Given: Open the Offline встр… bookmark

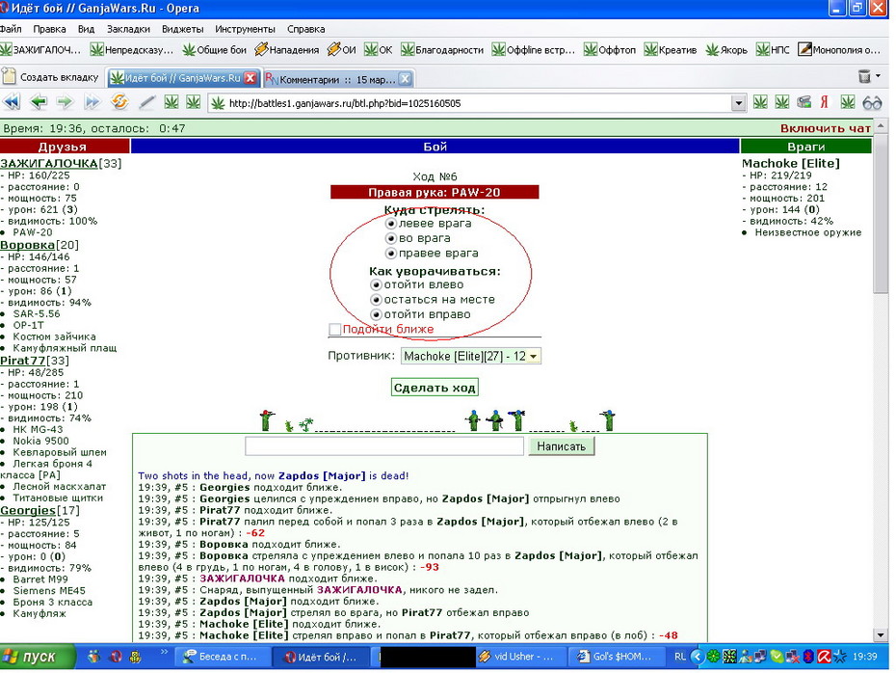Looking at the screenshot, I should pyautogui.click(x=534, y=50).
